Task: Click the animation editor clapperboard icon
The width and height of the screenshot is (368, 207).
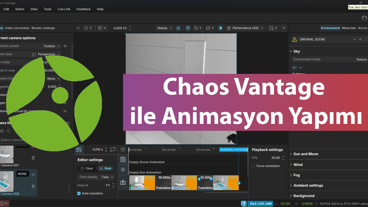Action: (x=79, y=149)
